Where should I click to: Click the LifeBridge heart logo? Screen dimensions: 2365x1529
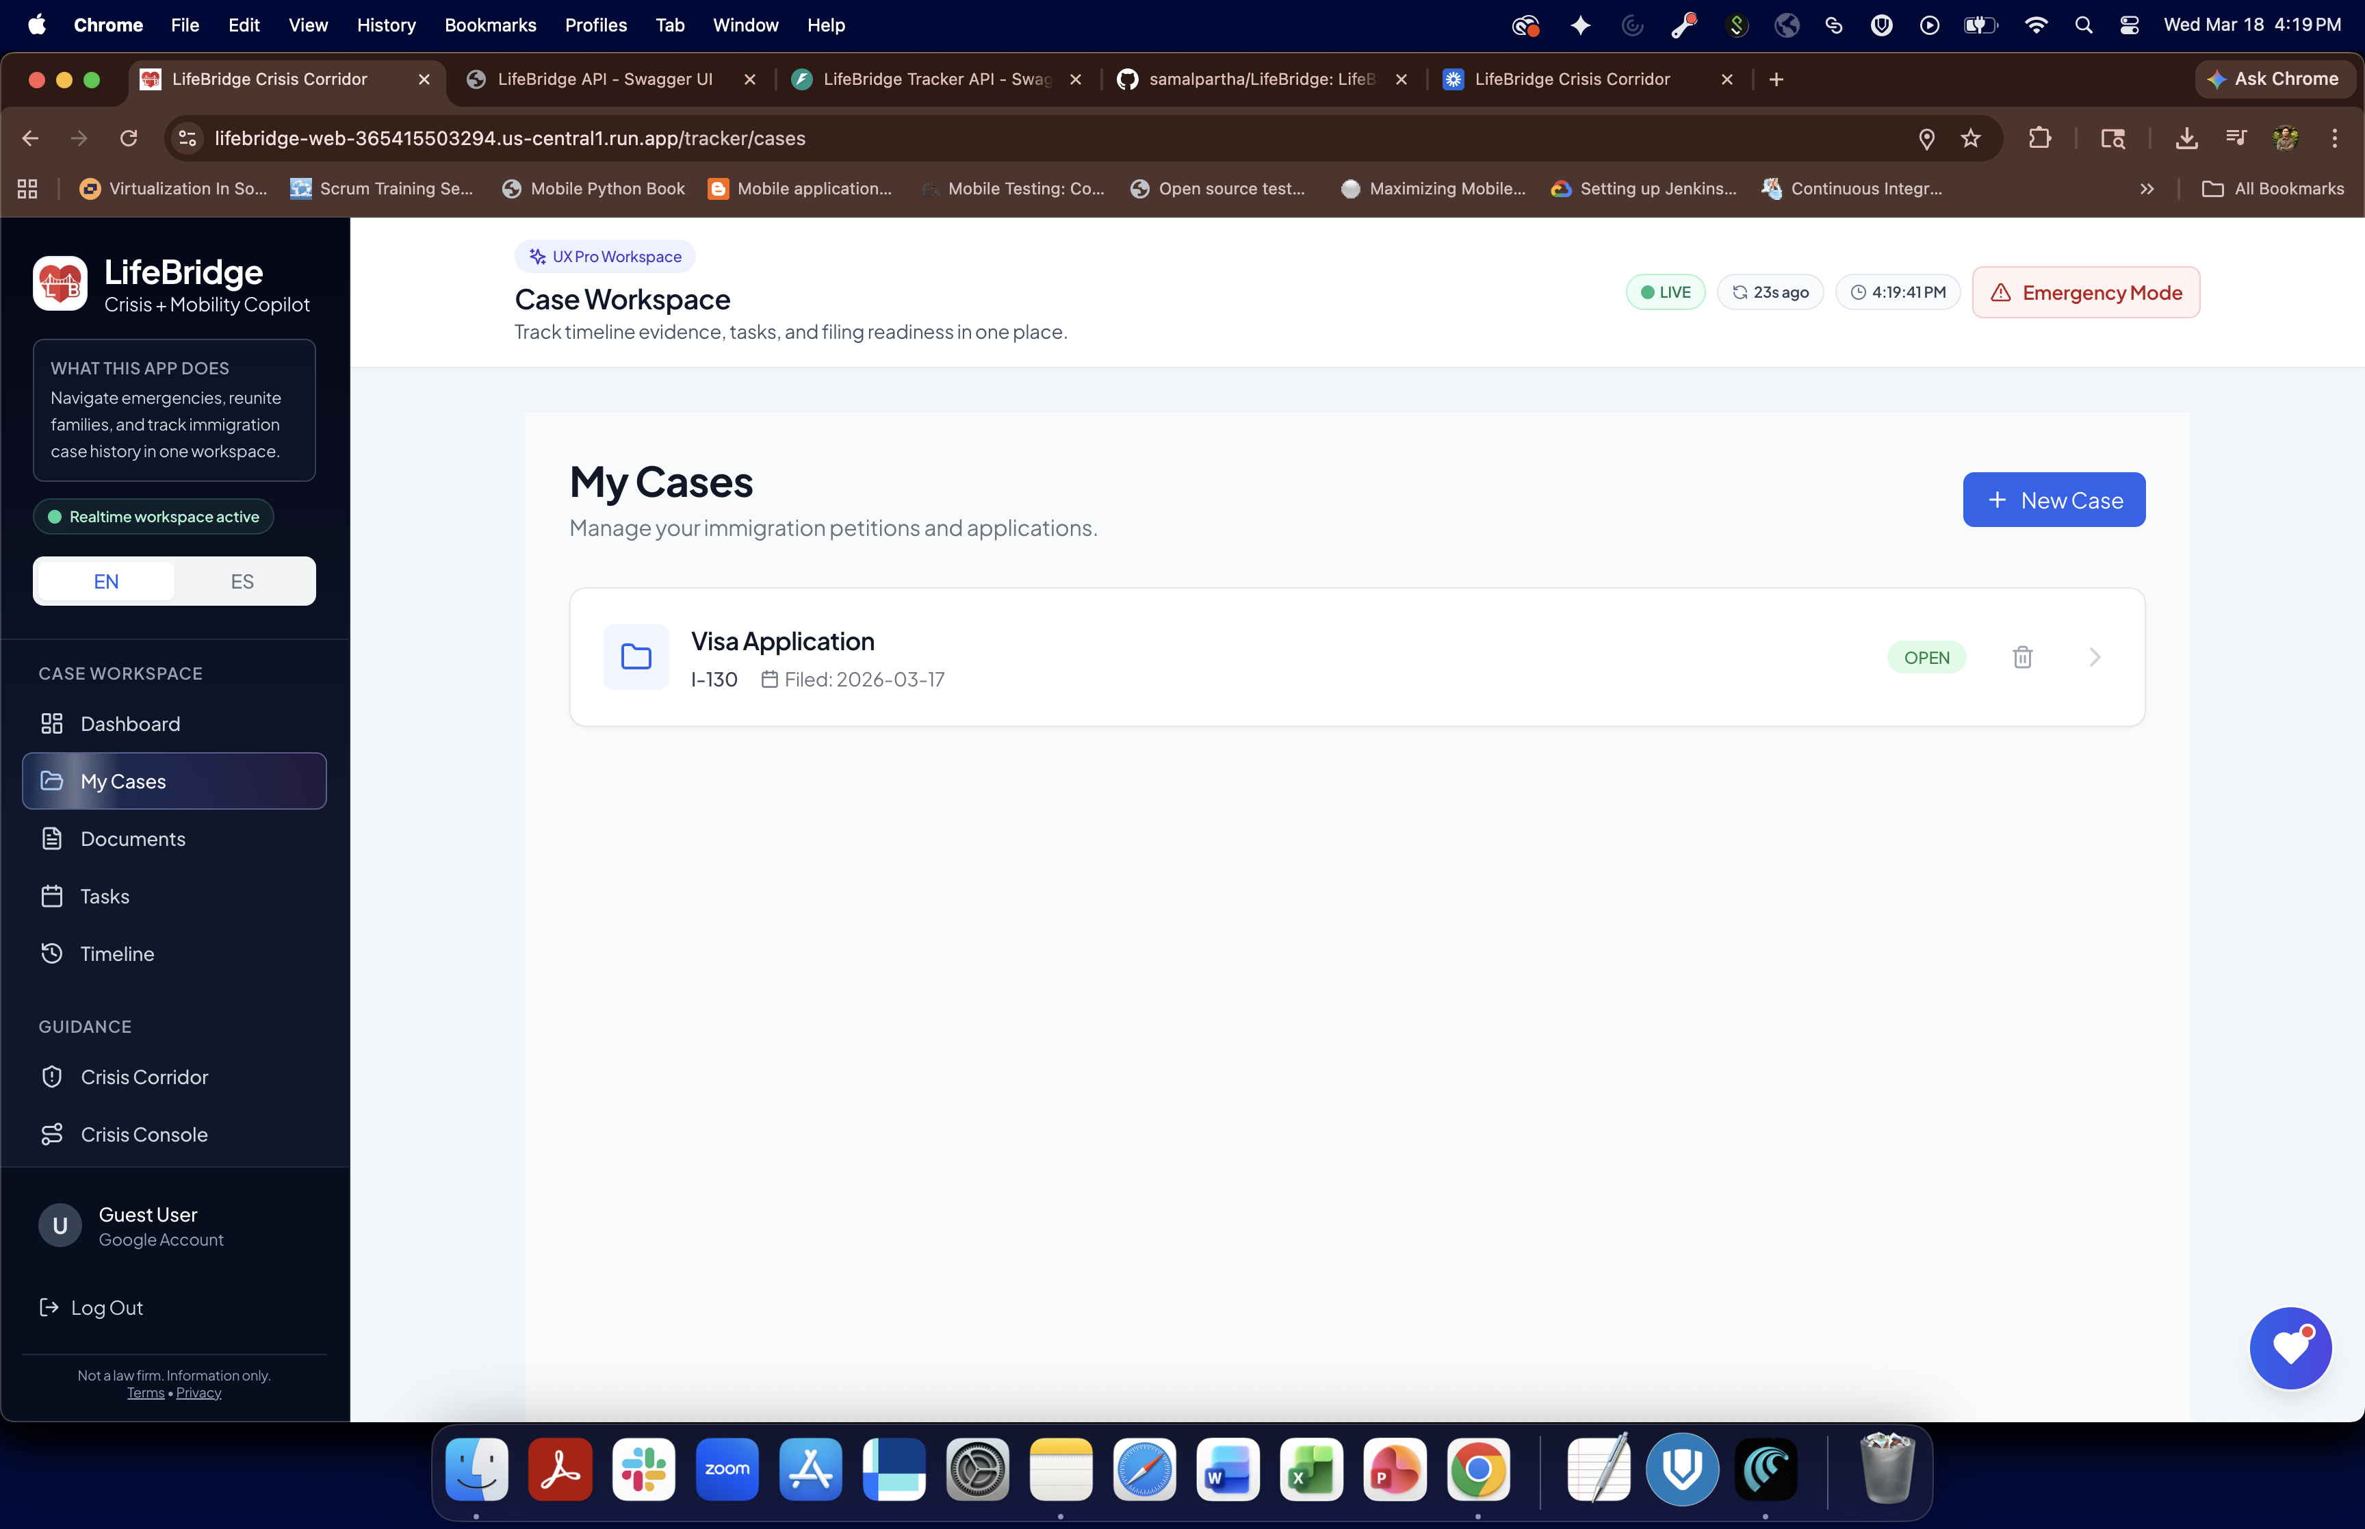(x=60, y=284)
